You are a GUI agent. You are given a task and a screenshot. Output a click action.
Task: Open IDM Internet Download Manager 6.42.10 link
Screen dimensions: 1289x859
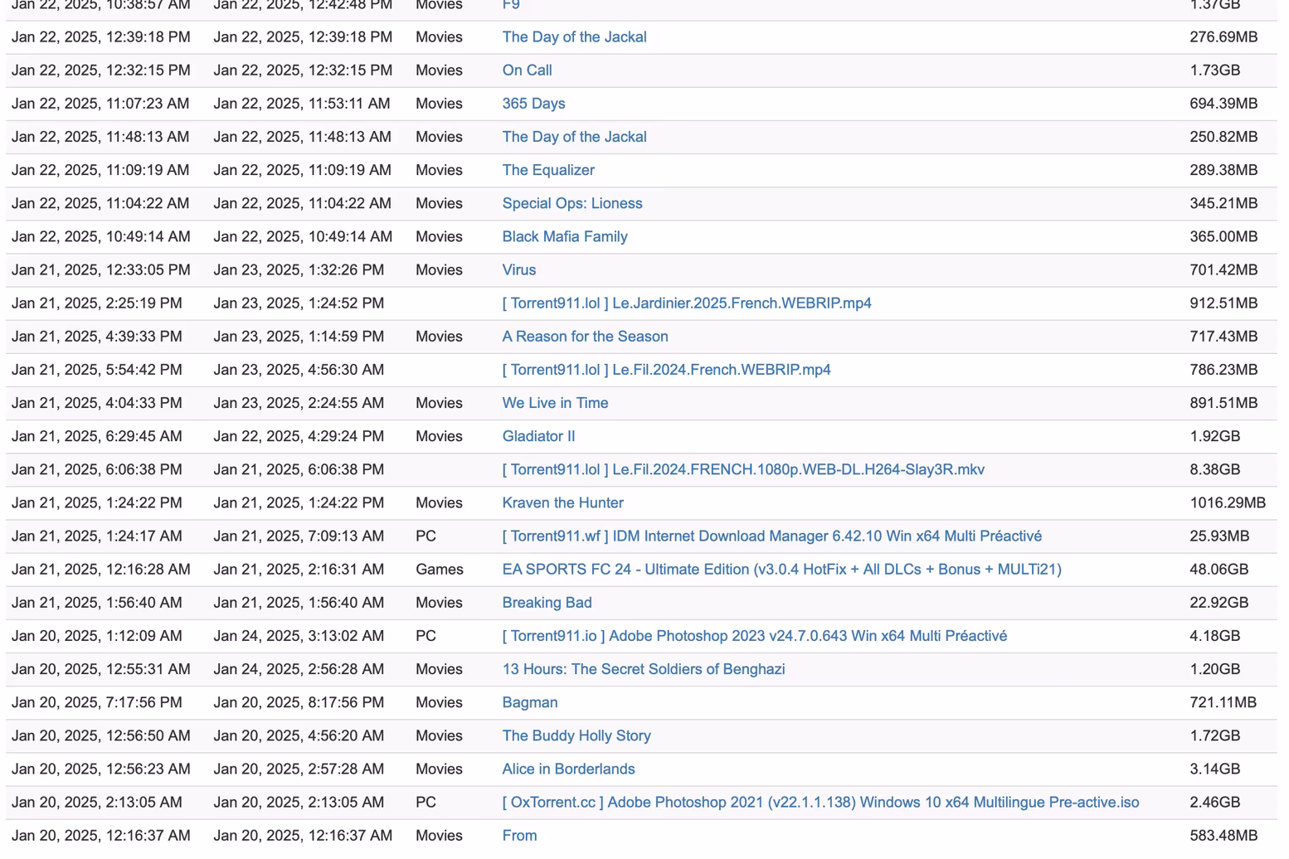771,536
